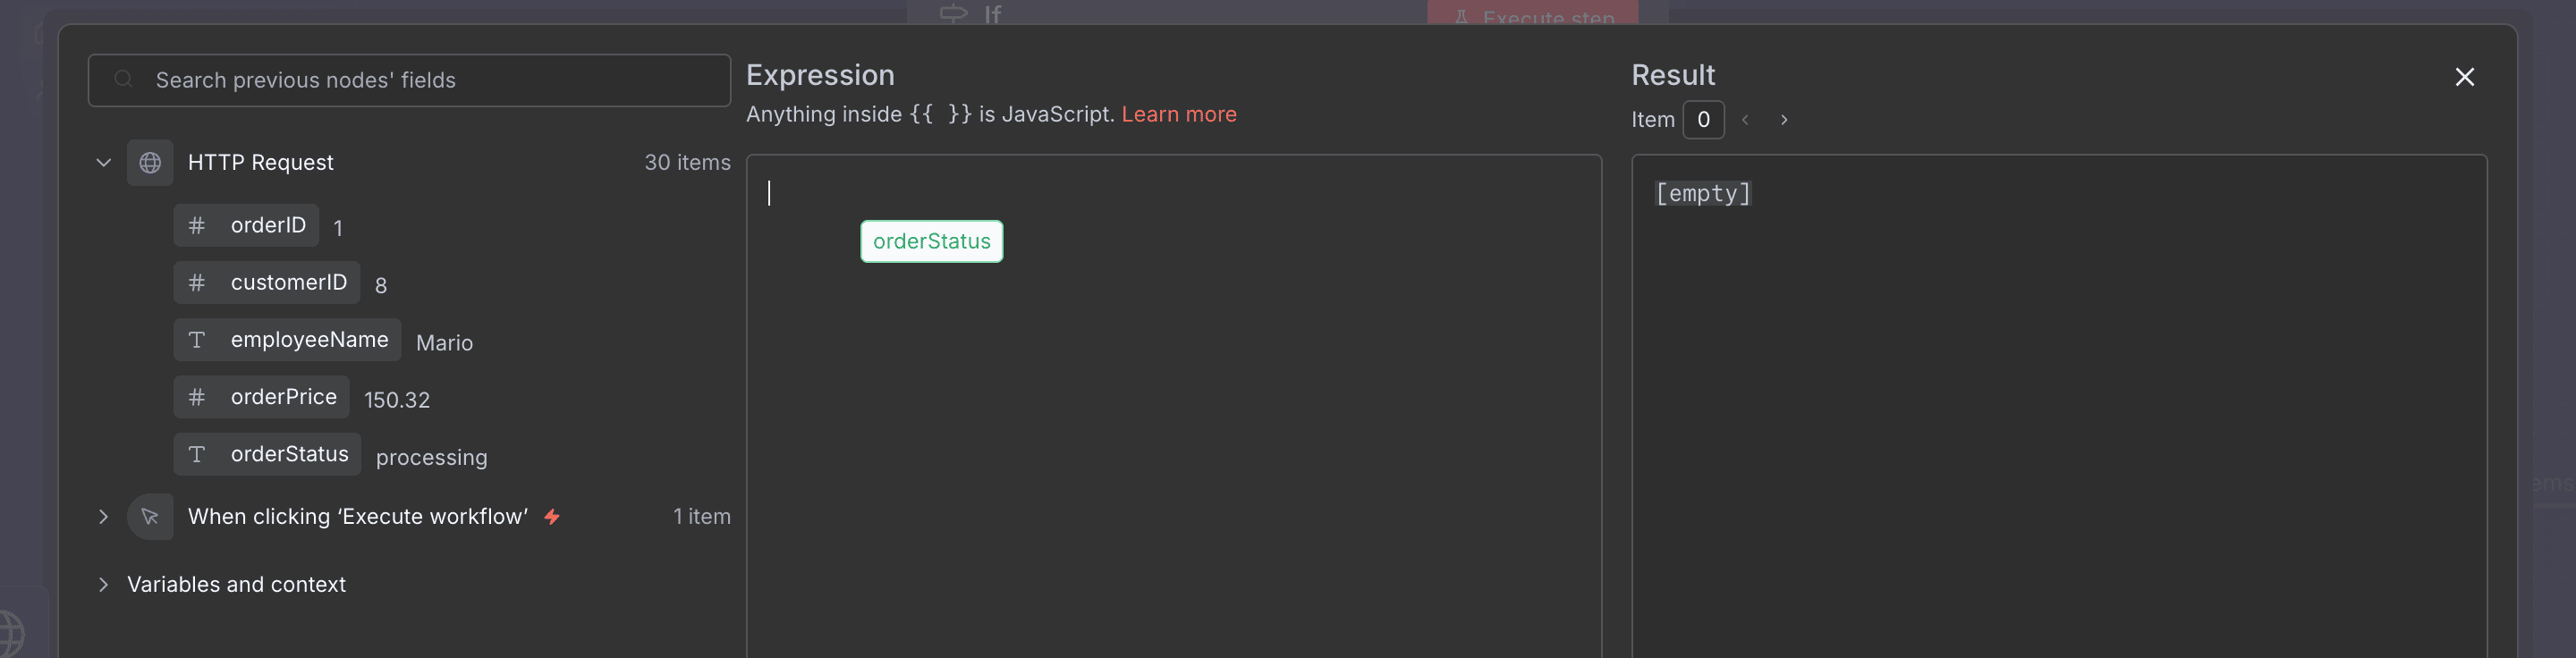
Task: Click the orderID value '1'
Action: tap(338, 228)
